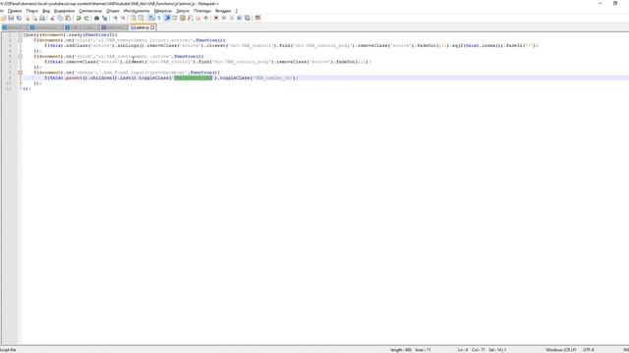Open the user-defined language dialog icon

[175, 18]
